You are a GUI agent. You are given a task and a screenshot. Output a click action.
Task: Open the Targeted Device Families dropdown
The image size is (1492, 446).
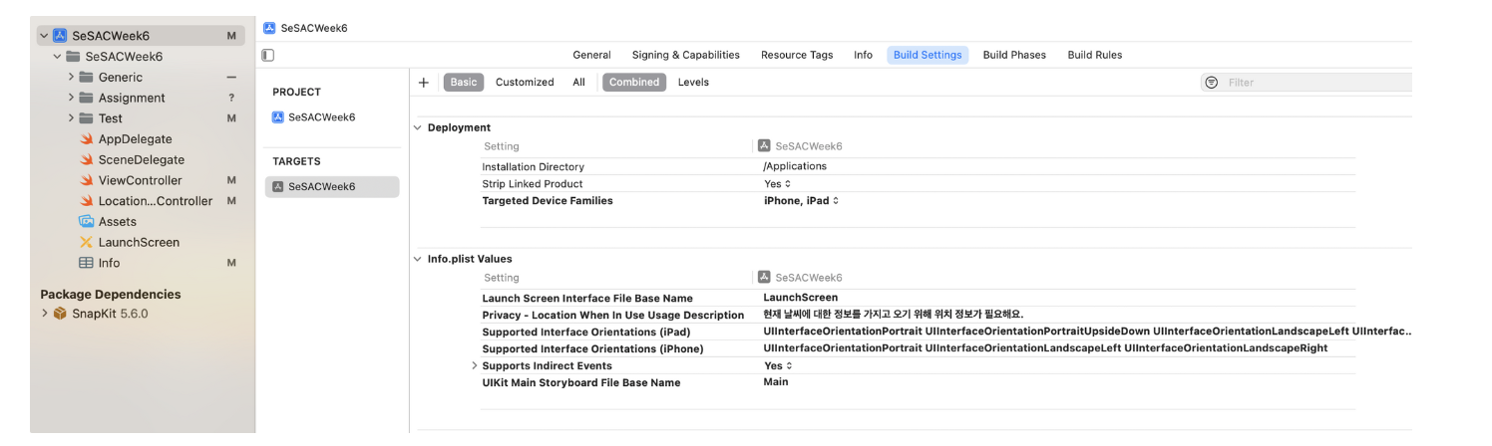[801, 201]
